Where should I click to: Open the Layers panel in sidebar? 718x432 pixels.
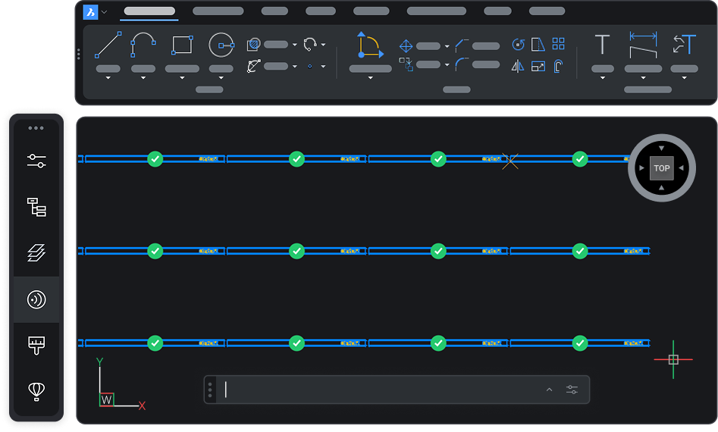click(36, 252)
